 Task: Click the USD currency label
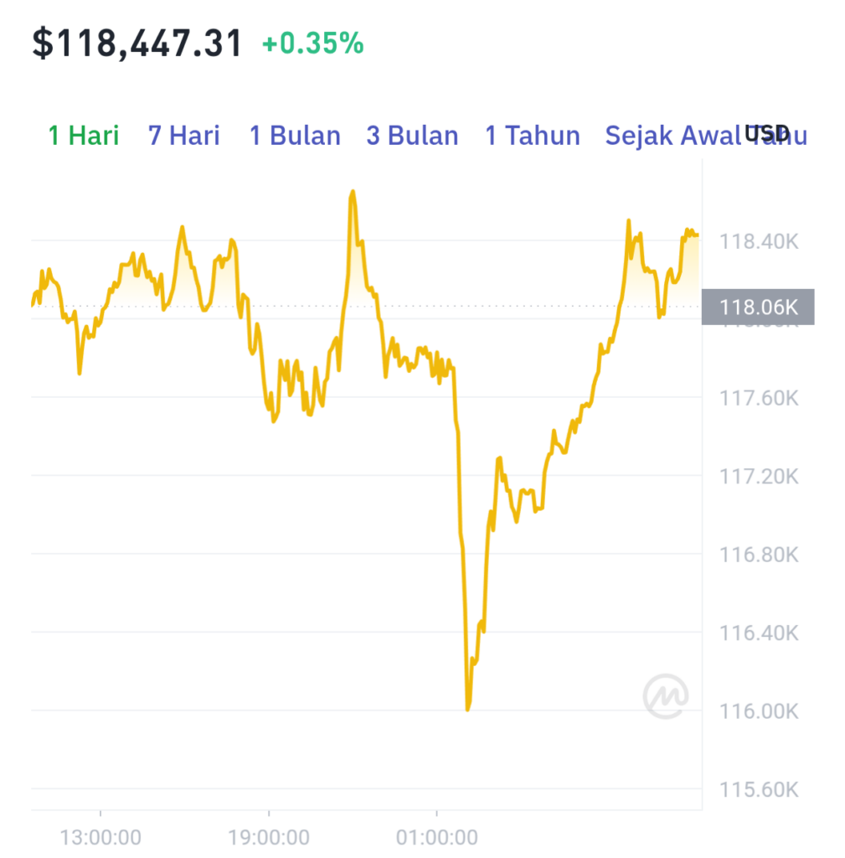pos(767,133)
